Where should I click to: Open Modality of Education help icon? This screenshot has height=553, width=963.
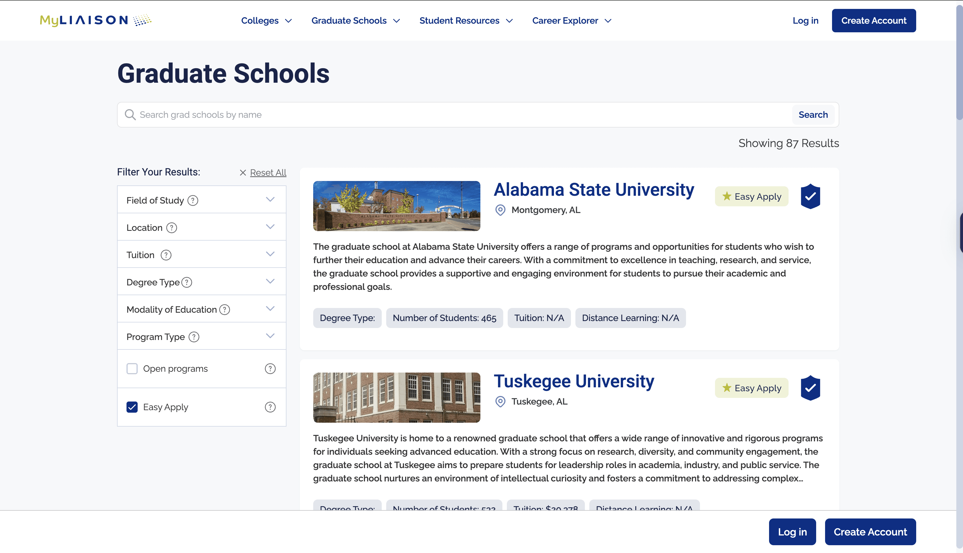(225, 310)
